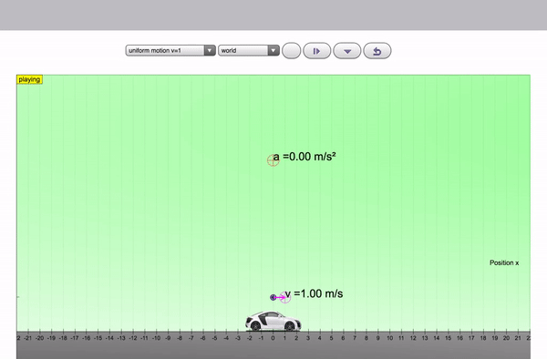
Task: Click the -7 tick on position axis
Action: (x=191, y=338)
